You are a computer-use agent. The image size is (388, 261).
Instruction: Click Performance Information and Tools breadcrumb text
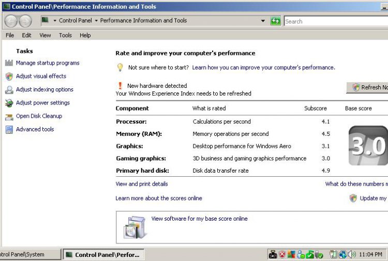143,21
